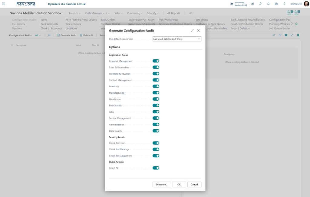The image size is (310, 197).
Task: Turn off the Manufacturing application area
Action: pyautogui.click(x=156, y=93)
